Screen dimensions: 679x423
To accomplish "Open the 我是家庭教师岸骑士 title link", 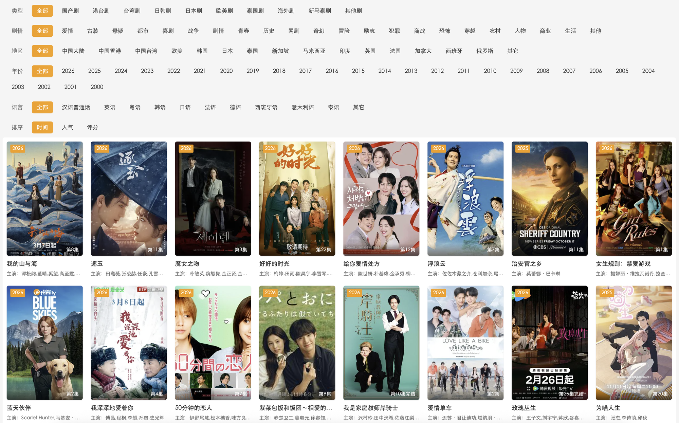I will coord(370,408).
